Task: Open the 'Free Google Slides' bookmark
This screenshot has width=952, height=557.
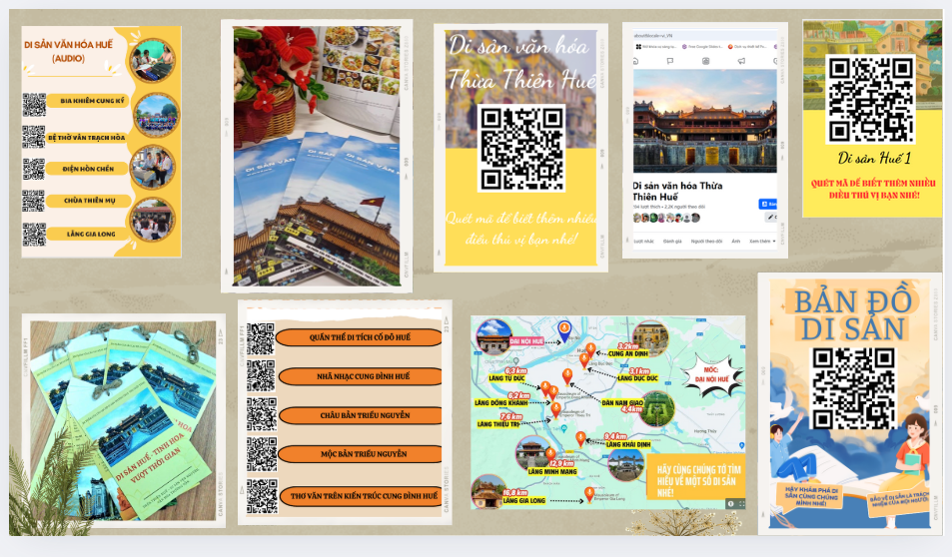Action: [702, 47]
